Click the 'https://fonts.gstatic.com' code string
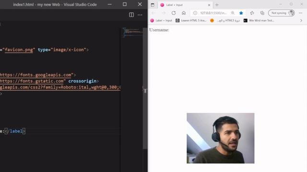The width and height of the screenshot is (307, 172). [x=32, y=81]
